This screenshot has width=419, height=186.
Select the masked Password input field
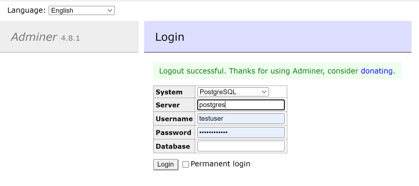(x=241, y=132)
